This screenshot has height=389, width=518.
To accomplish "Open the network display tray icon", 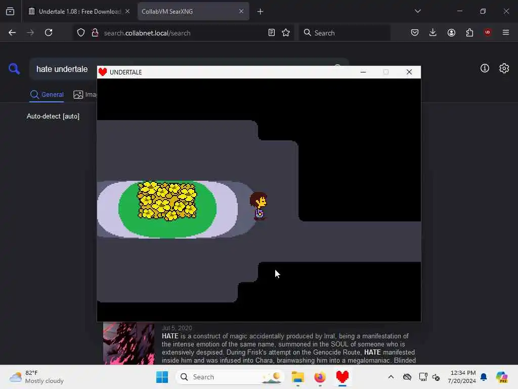I will click(x=423, y=377).
